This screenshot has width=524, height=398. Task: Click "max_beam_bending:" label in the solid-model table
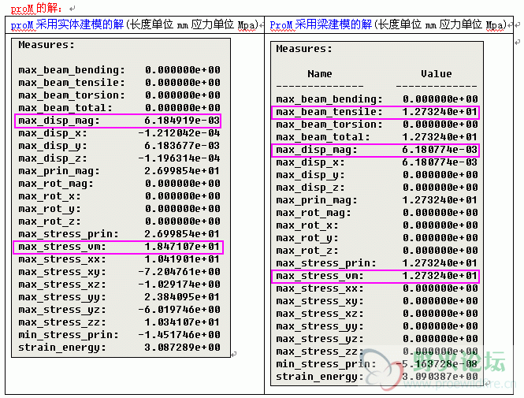click(x=72, y=70)
